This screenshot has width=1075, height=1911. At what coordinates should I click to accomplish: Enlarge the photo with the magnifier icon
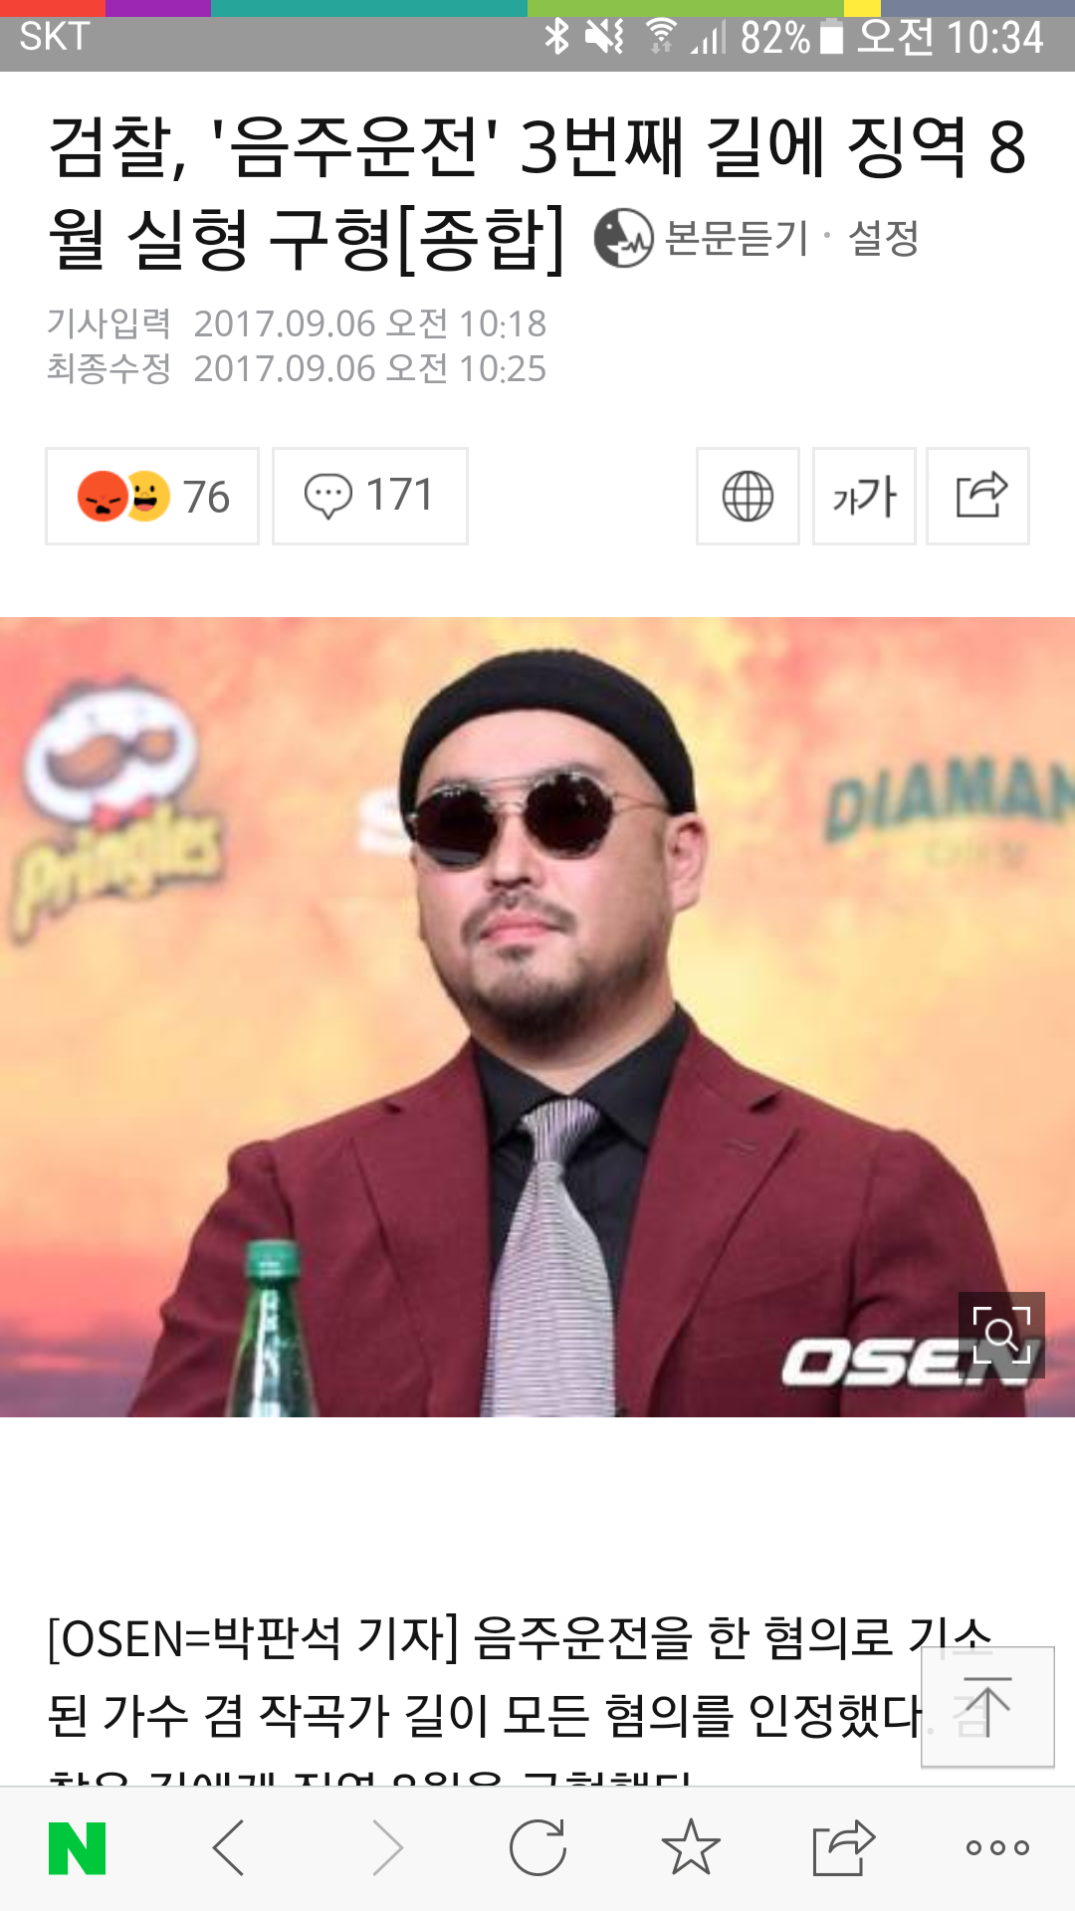(1001, 1335)
